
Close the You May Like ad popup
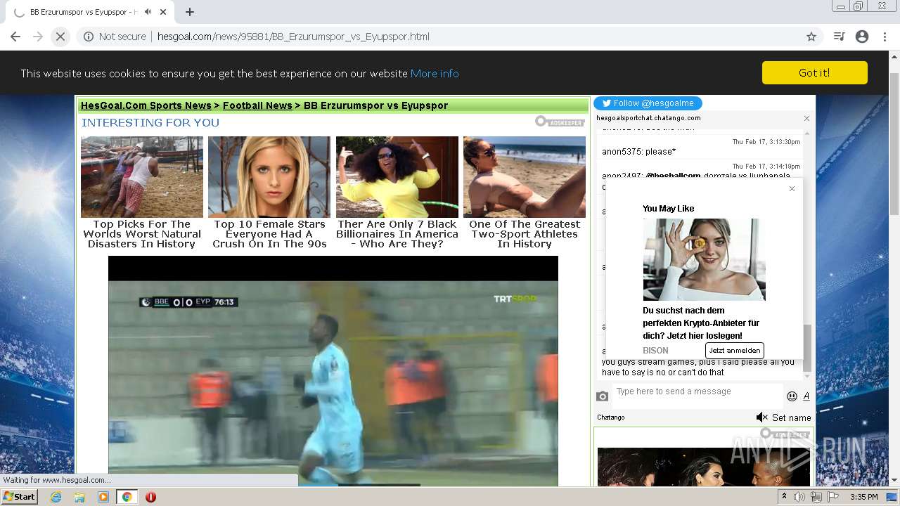[x=792, y=188]
